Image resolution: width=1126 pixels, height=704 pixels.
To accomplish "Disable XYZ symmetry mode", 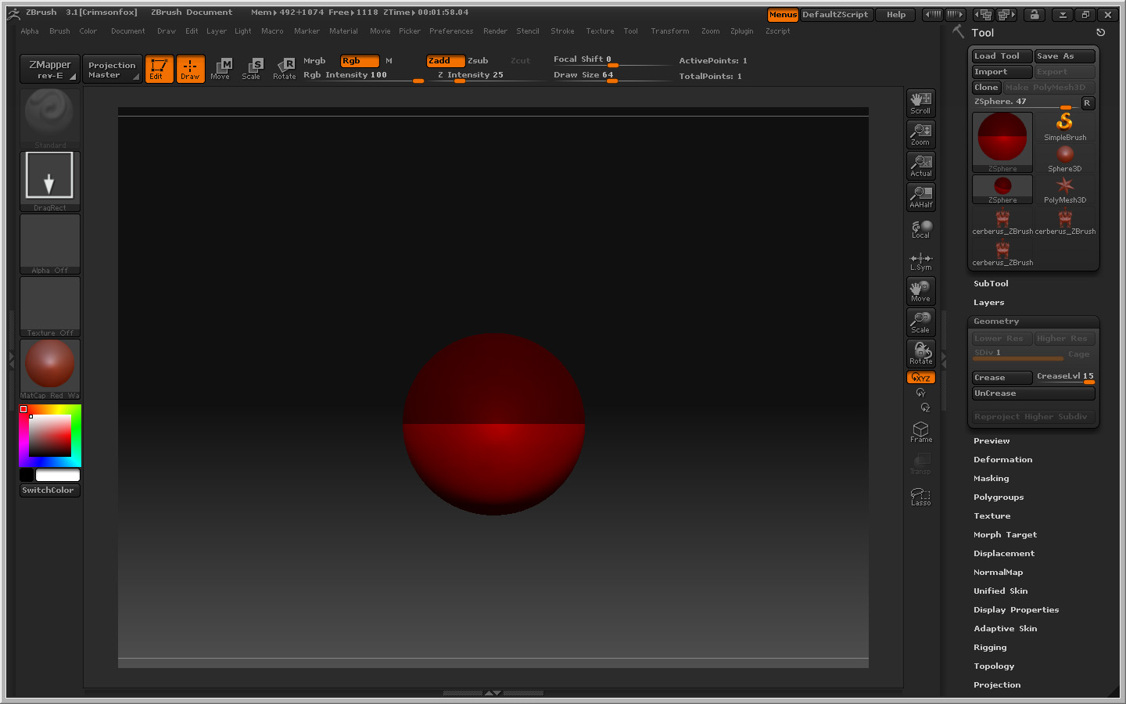I will [x=920, y=377].
